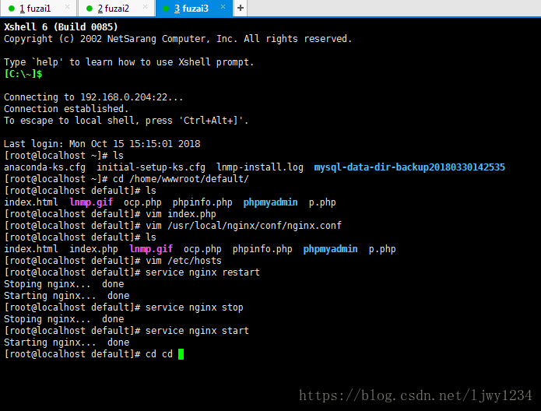Viewport: 541px width, 411px height.
Task: Click the 'initial-setup-ks.cfg' file name
Action: (151, 167)
